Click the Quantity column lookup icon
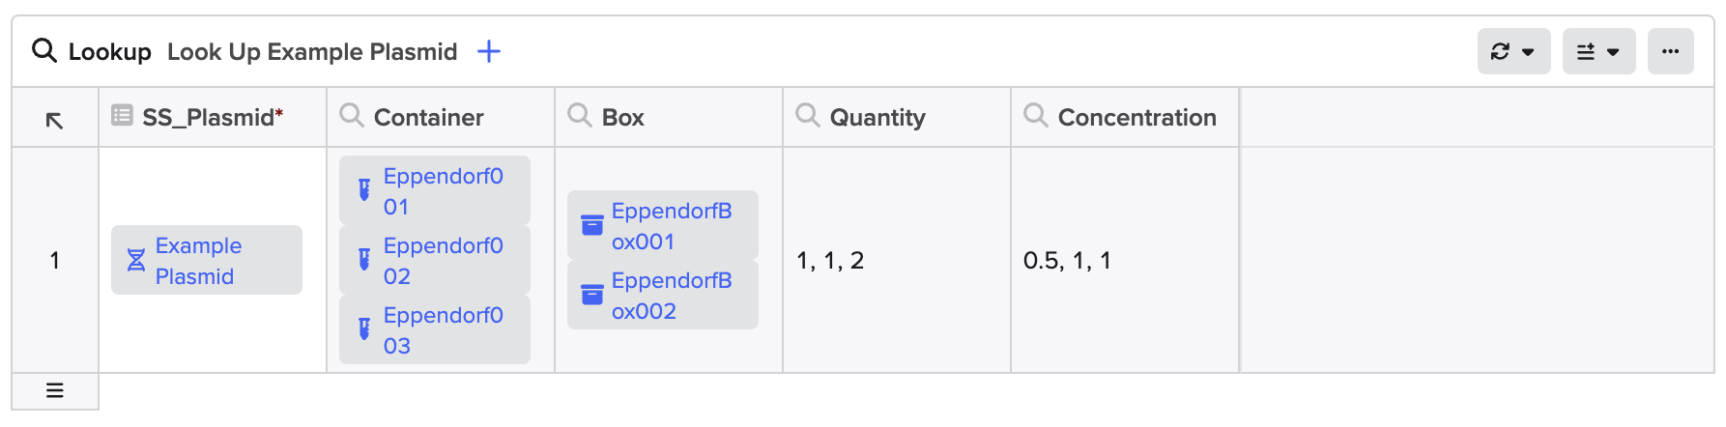The image size is (1726, 427). click(x=808, y=116)
